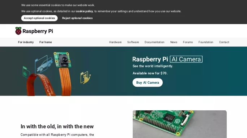Viewport: 247px width, 138px height.
Task: Click the yellow cat detection icon
Action: coord(86,78)
